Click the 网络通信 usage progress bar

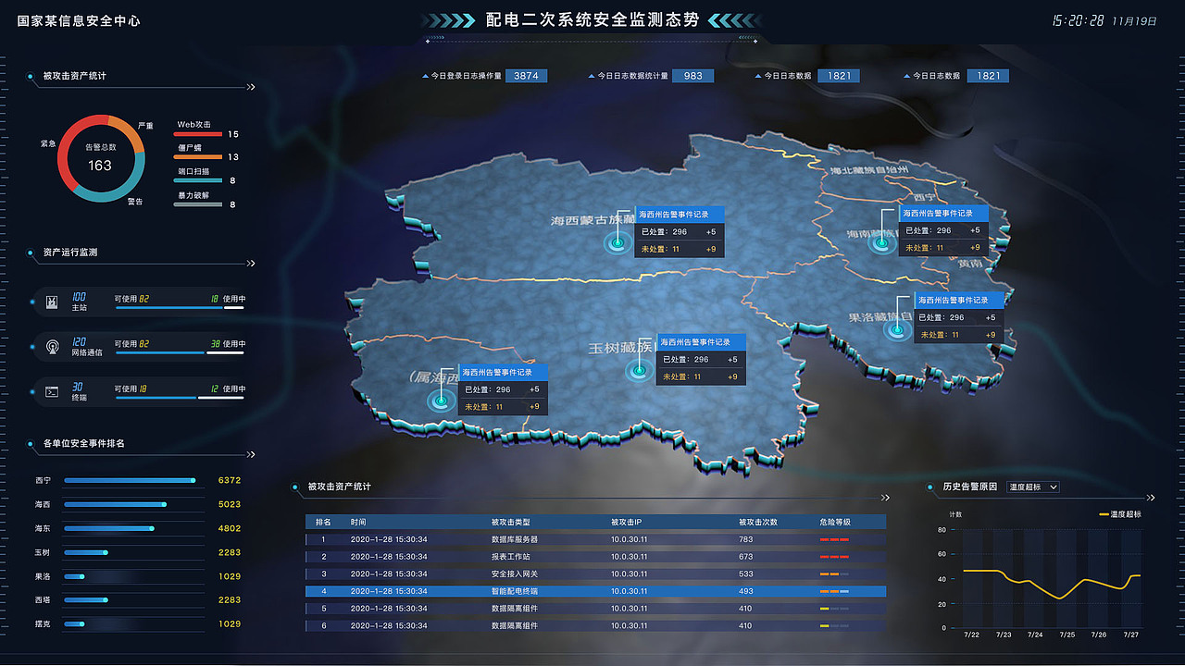click(x=180, y=352)
